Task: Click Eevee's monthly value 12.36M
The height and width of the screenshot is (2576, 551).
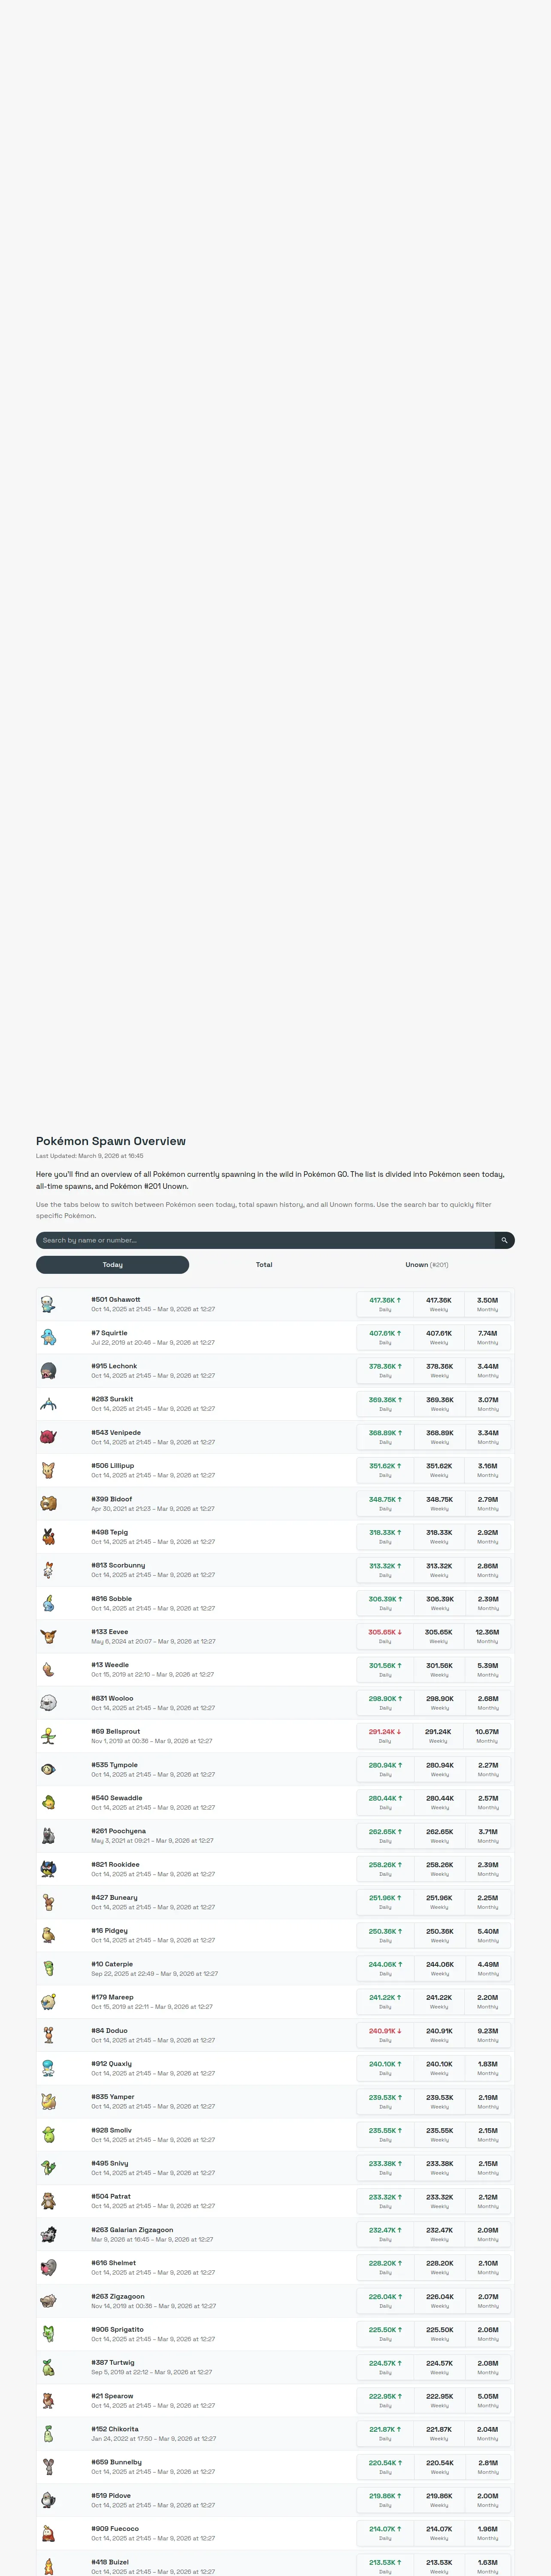Action: [487, 1632]
